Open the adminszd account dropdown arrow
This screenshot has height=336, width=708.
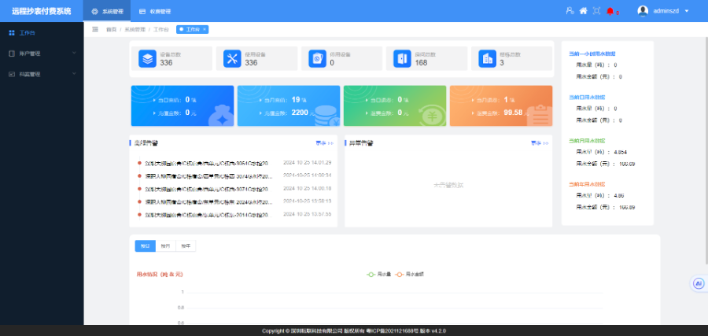(x=687, y=11)
